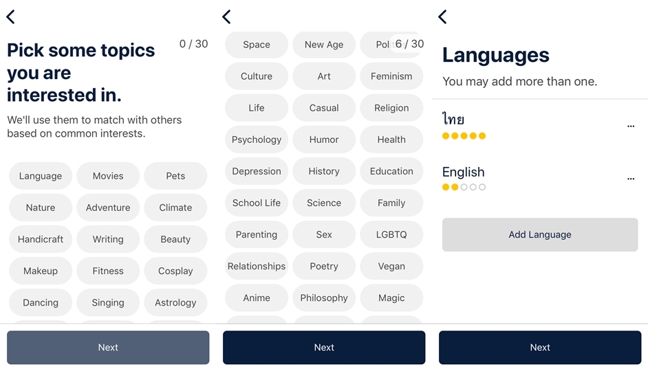Set ไทย proficiency to one dot
Screen dimensions: 648x371
click(x=446, y=136)
